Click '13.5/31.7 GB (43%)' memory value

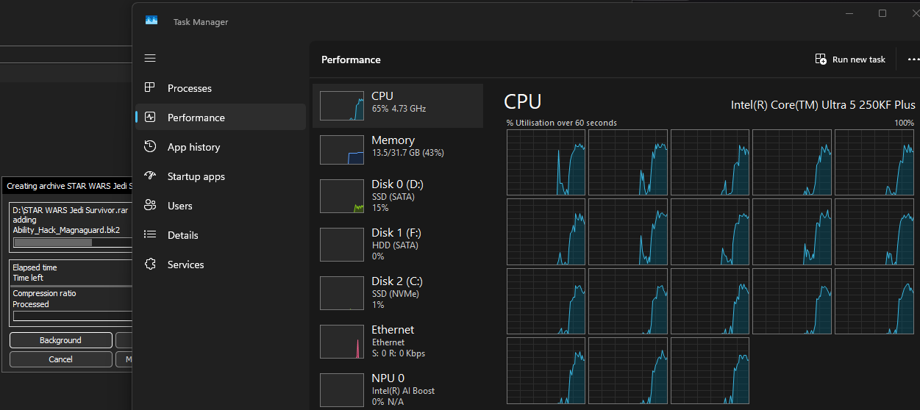[407, 153]
